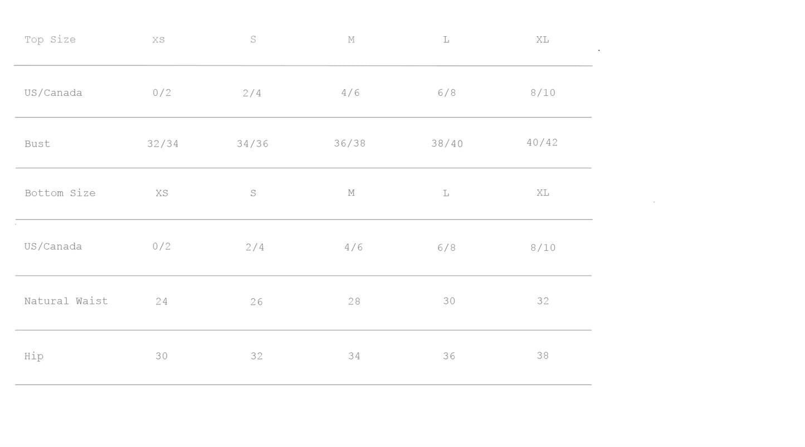Click the XL header in Top Size row

[x=543, y=40]
